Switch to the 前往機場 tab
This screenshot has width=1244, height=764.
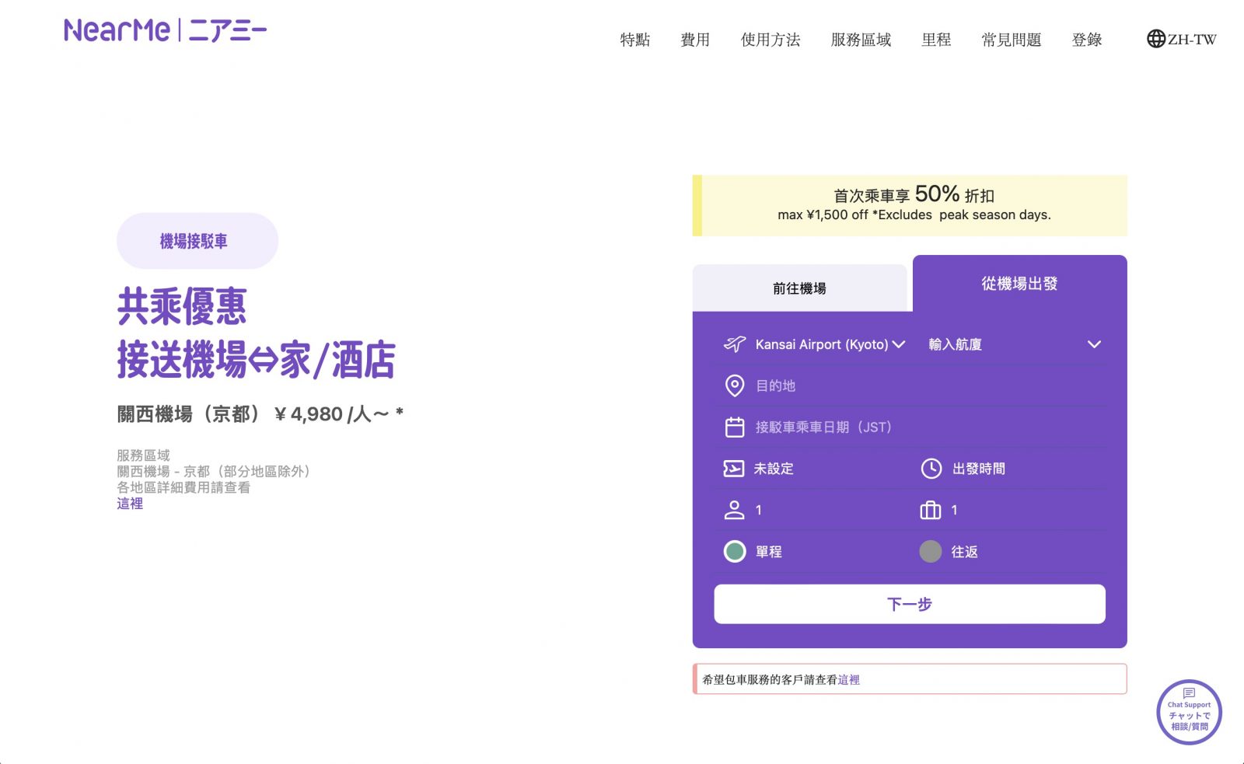(799, 288)
